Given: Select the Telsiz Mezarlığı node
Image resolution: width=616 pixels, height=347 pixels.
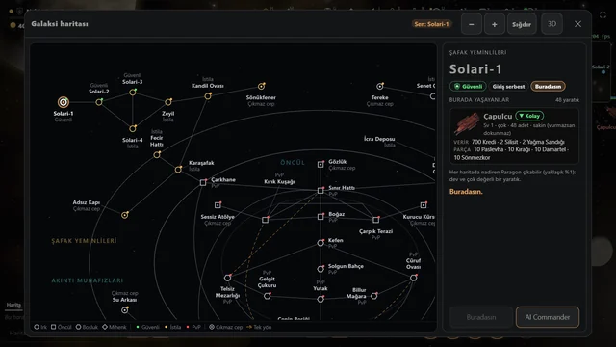Looking at the screenshot, I should tap(227, 278).
